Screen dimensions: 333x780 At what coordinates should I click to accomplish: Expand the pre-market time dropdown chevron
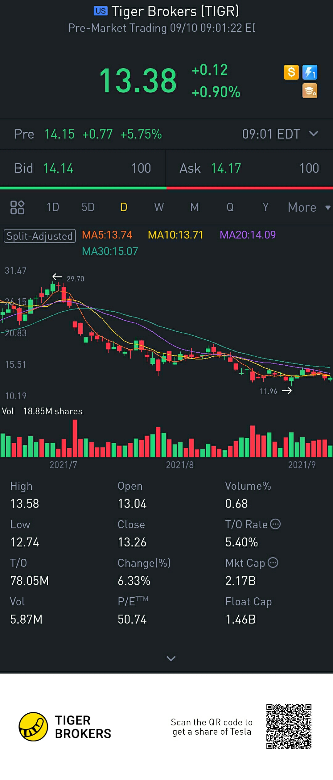314,134
